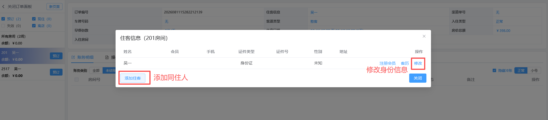Image resolution: width=548 pixels, height=120 pixels.
Task: Enable the 失效 (0) checkbox
Action: pos(3,26)
